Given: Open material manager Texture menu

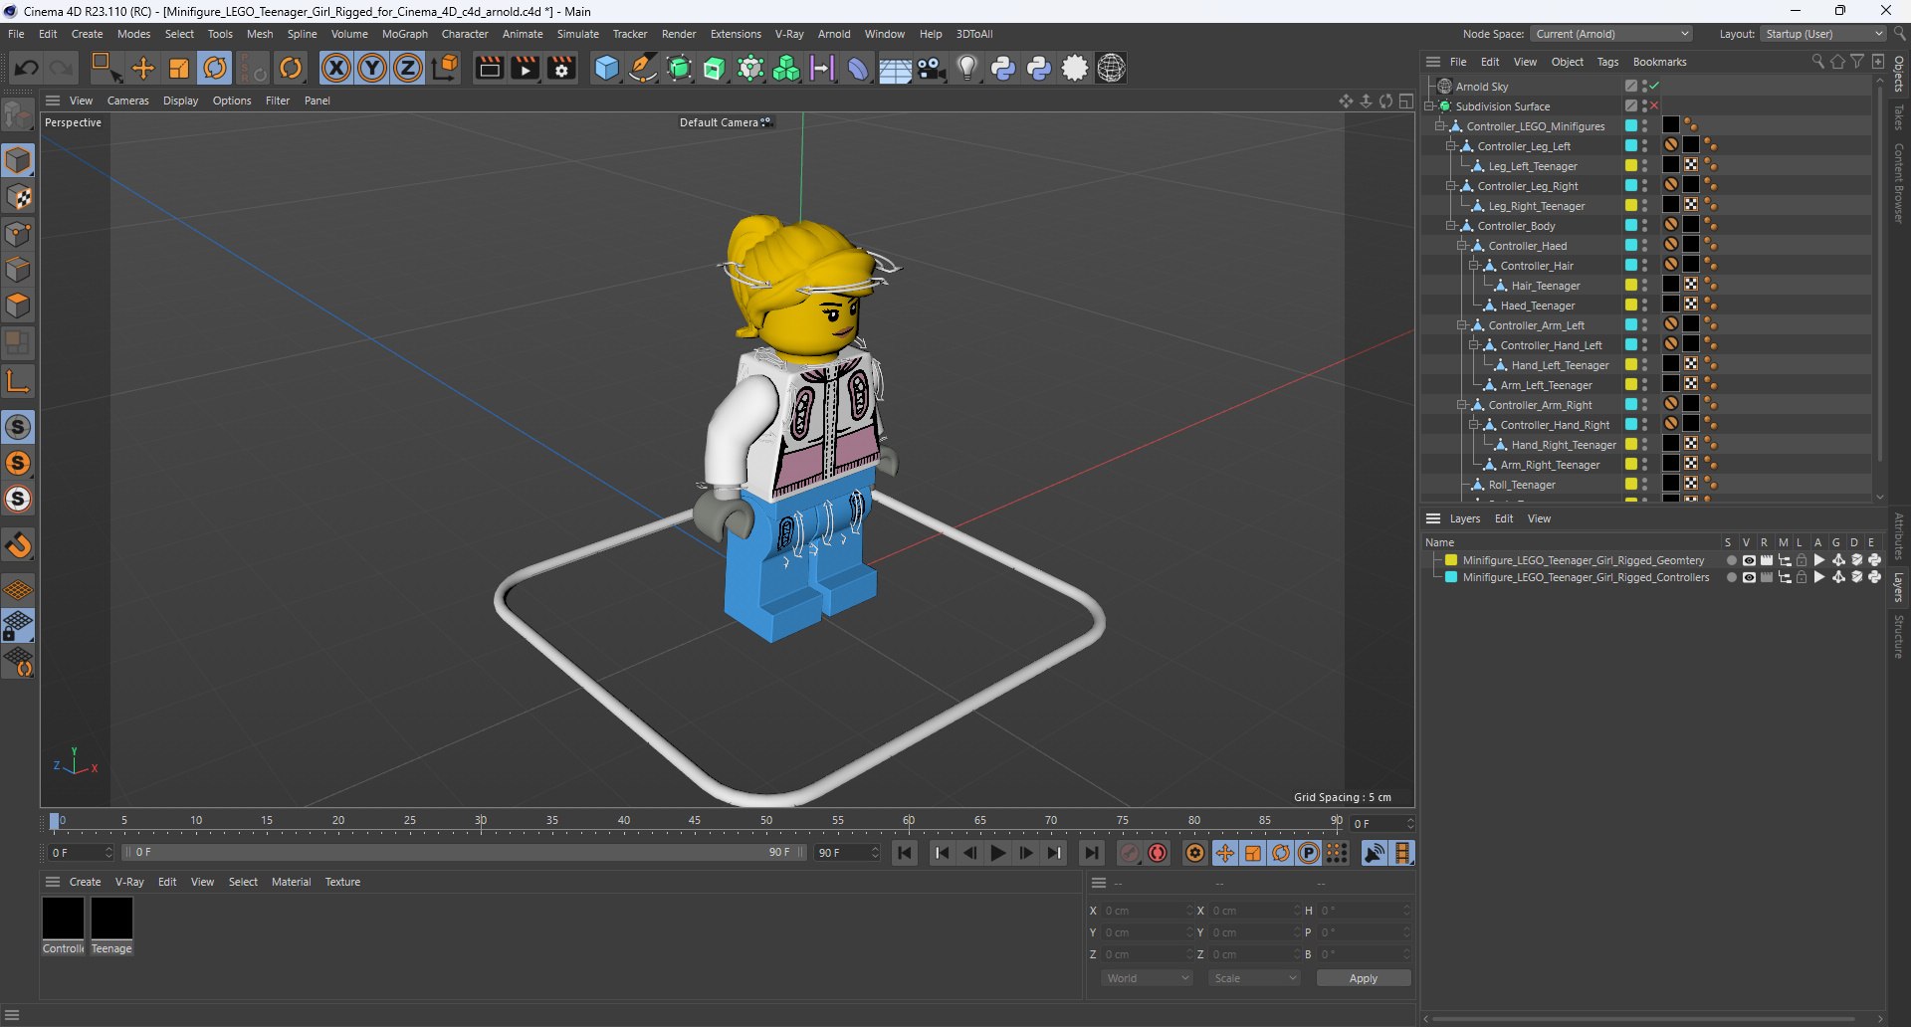Looking at the screenshot, I should pos(342,882).
